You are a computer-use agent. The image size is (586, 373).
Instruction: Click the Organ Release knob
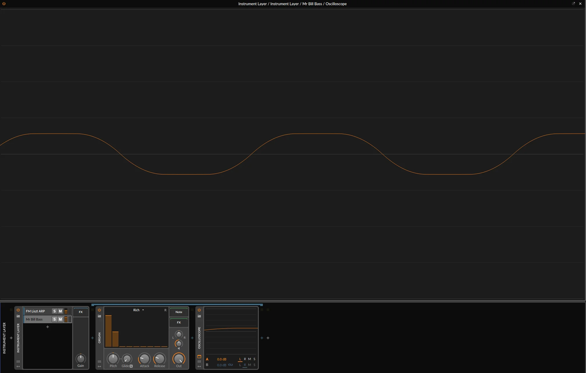(160, 359)
